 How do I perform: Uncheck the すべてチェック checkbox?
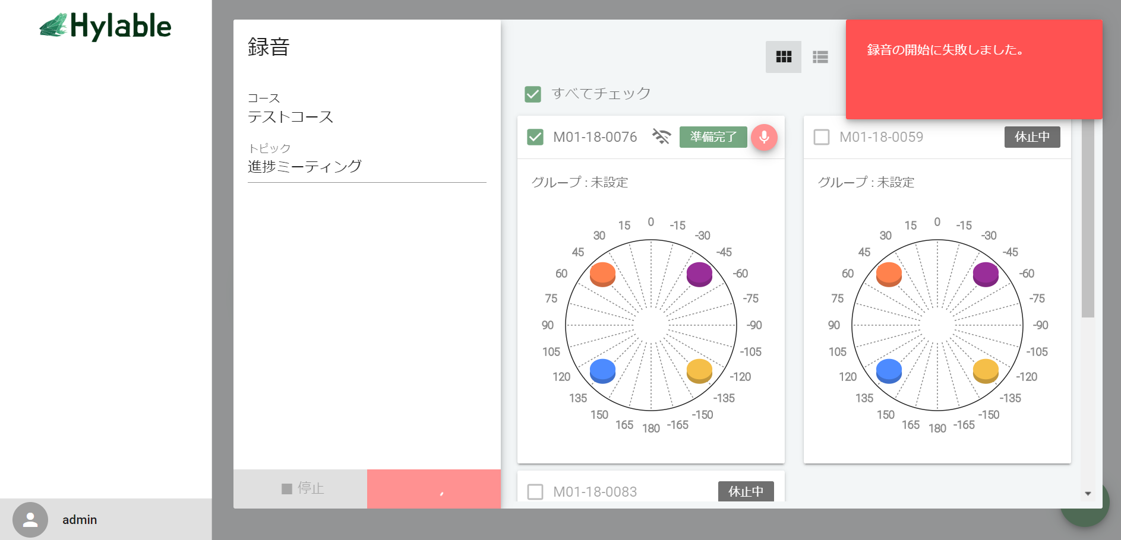coord(533,94)
